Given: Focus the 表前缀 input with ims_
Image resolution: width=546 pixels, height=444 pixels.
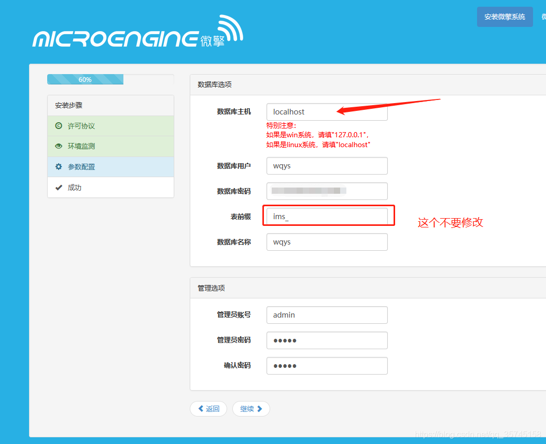Looking at the screenshot, I should [327, 217].
